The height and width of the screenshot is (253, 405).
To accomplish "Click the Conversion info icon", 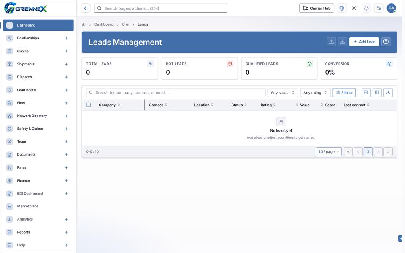I will [x=389, y=64].
